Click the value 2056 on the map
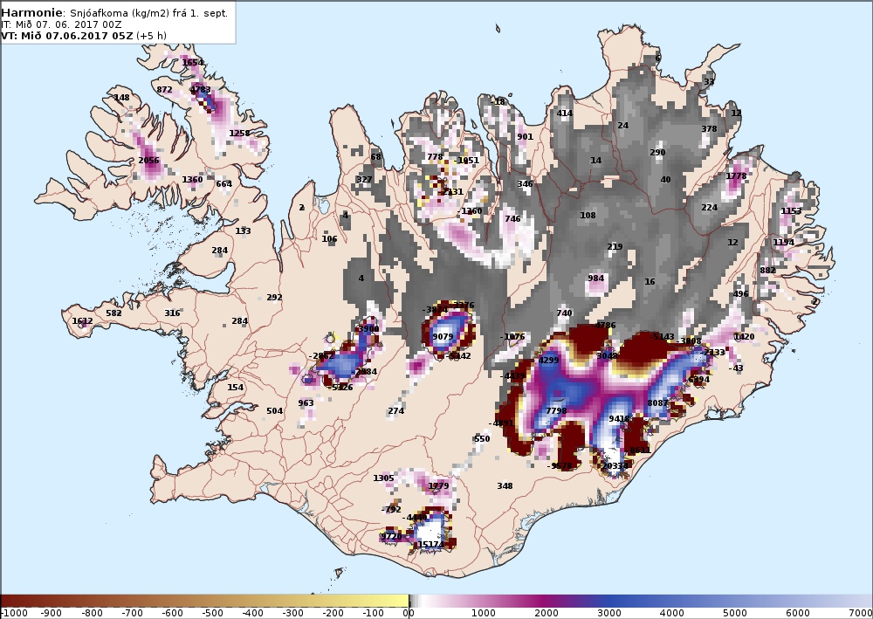The image size is (873, 619). [x=148, y=161]
